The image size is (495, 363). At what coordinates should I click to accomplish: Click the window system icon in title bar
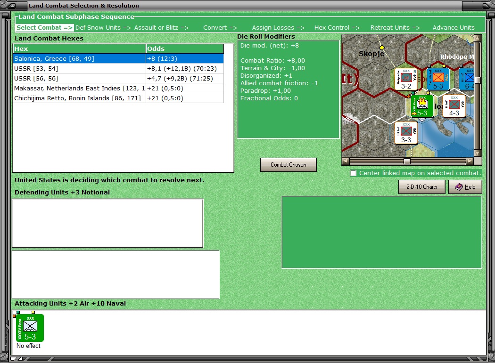[13, 5]
